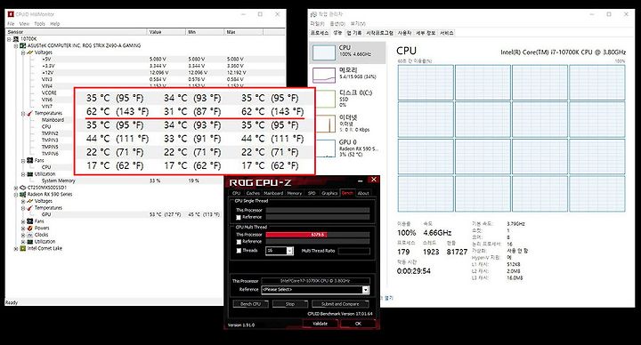
Task: Switch to the About tab in CPU-Z
Action: point(363,193)
